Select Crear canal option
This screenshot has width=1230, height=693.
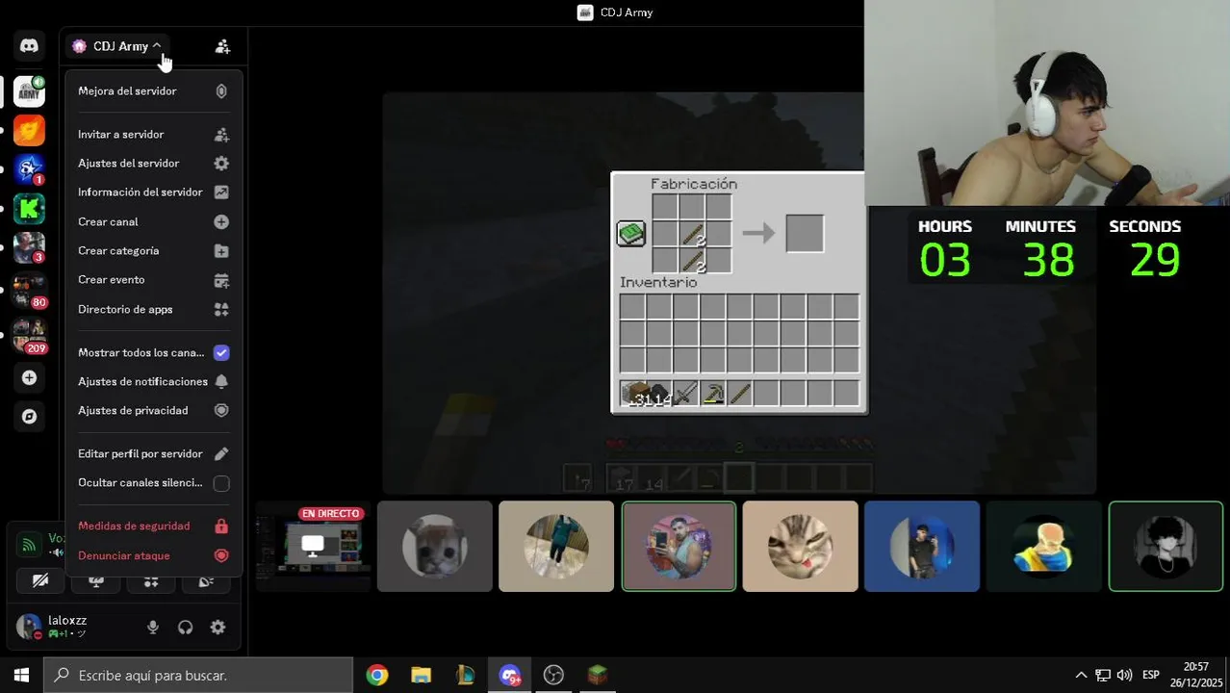[x=154, y=222]
